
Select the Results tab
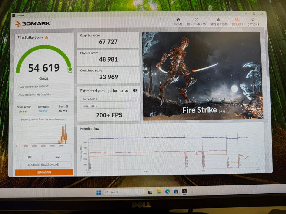point(237,22)
